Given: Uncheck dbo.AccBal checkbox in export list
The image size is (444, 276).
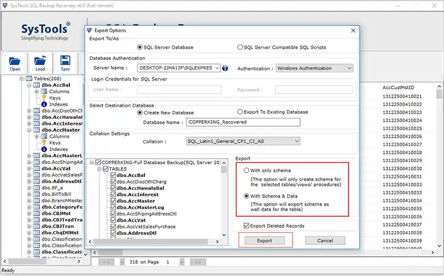Looking at the screenshot, I should [x=113, y=175].
